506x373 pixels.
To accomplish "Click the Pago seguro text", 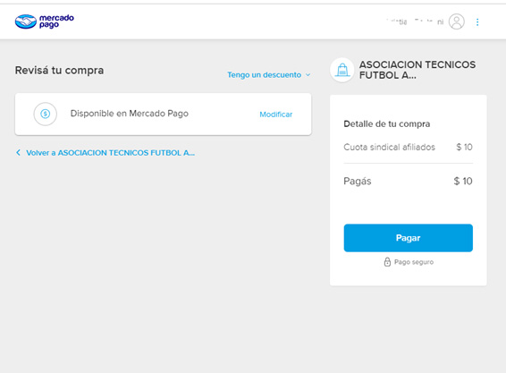I will click(414, 262).
